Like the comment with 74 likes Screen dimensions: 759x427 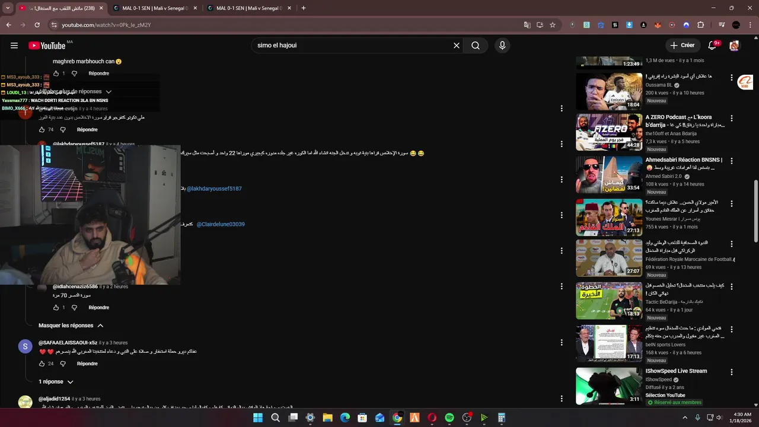42,129
